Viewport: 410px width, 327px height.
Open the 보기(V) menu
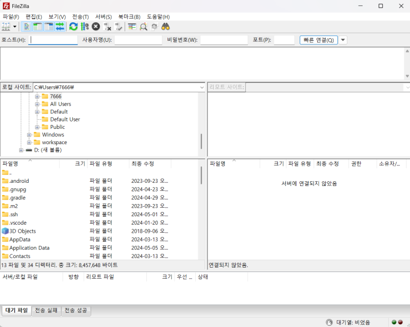[x=57, y=17]
